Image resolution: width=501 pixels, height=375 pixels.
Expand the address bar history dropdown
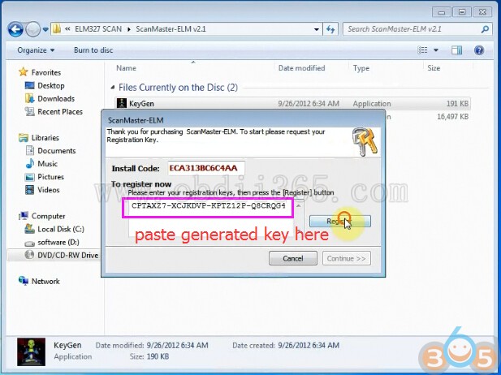[x=317, y=29]
